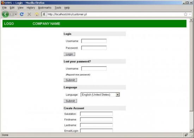Viewport: 194px width, 138px height.
Task: Click the Lastname input field
Action: tap(96, 125)
